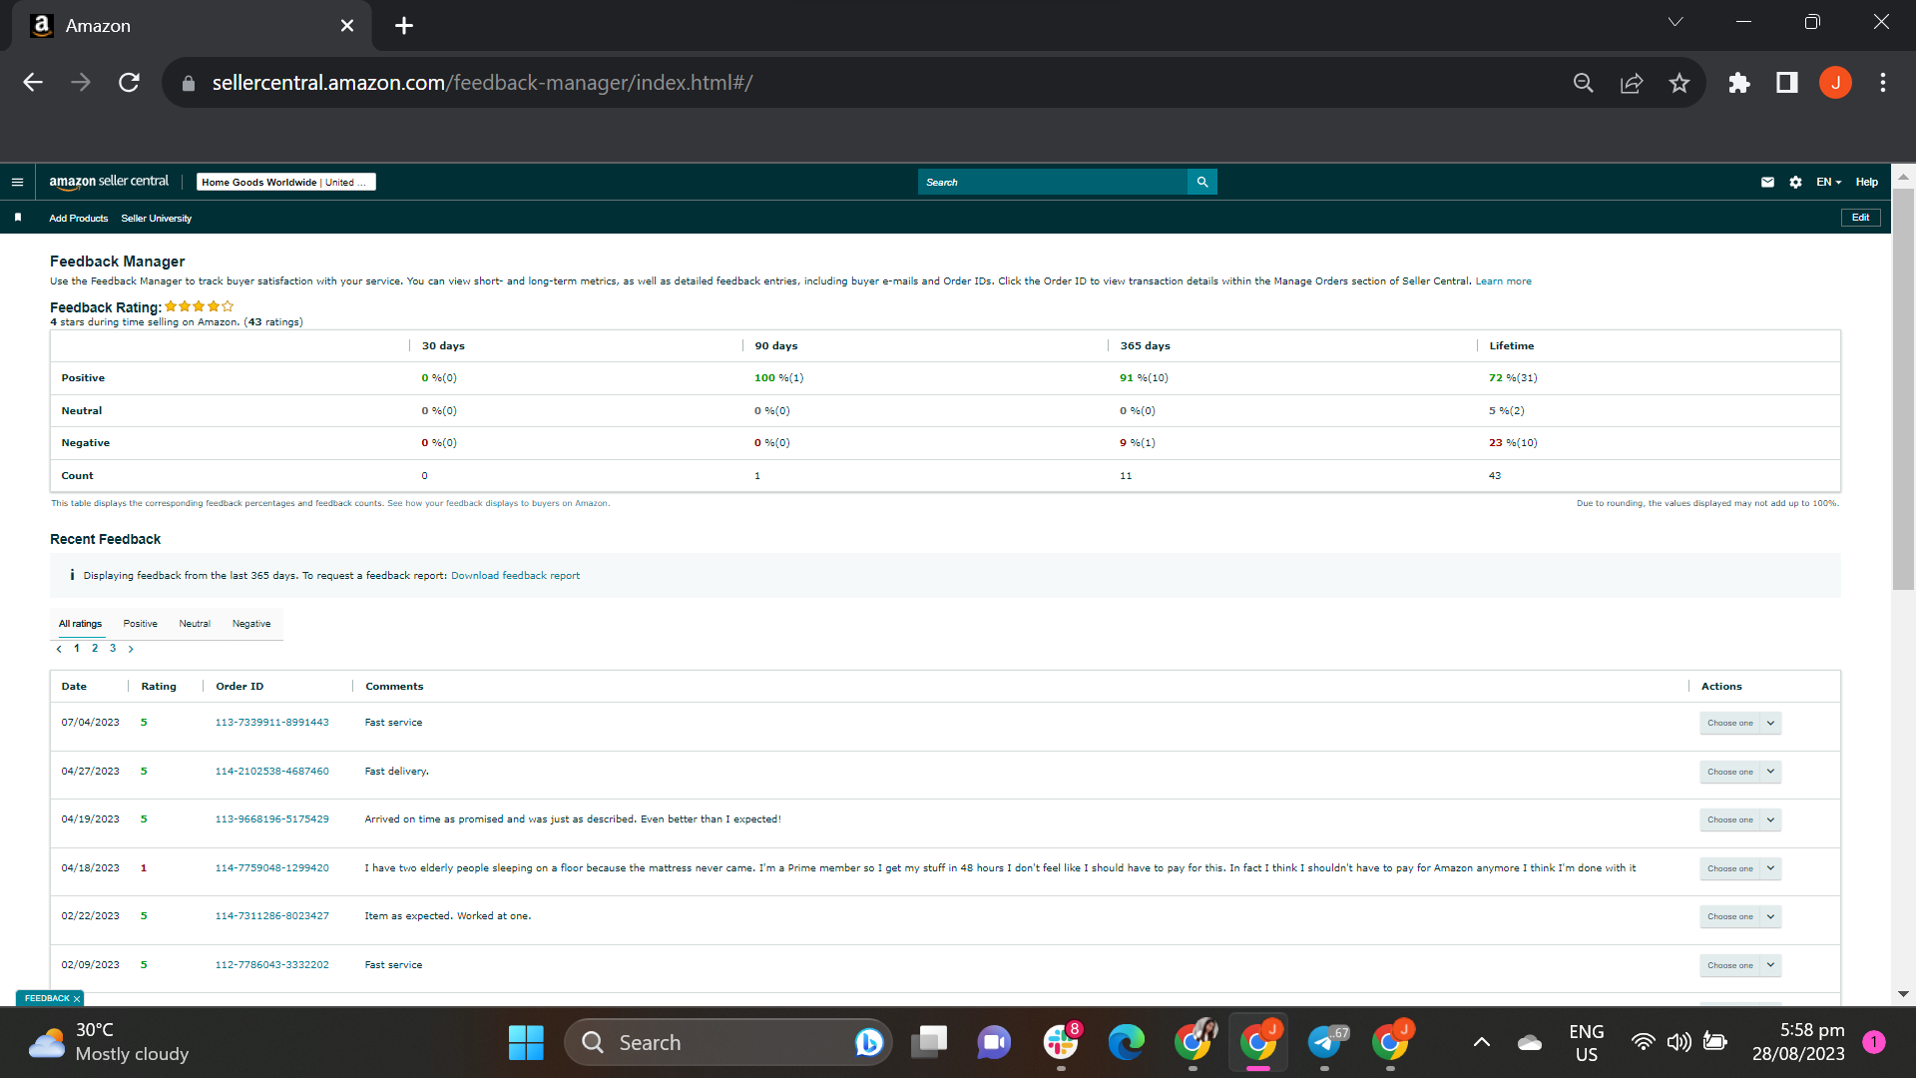Open the browser extensions puzzle icon
Screen dimensions: 1916x1078
[x=1739, y=83]
